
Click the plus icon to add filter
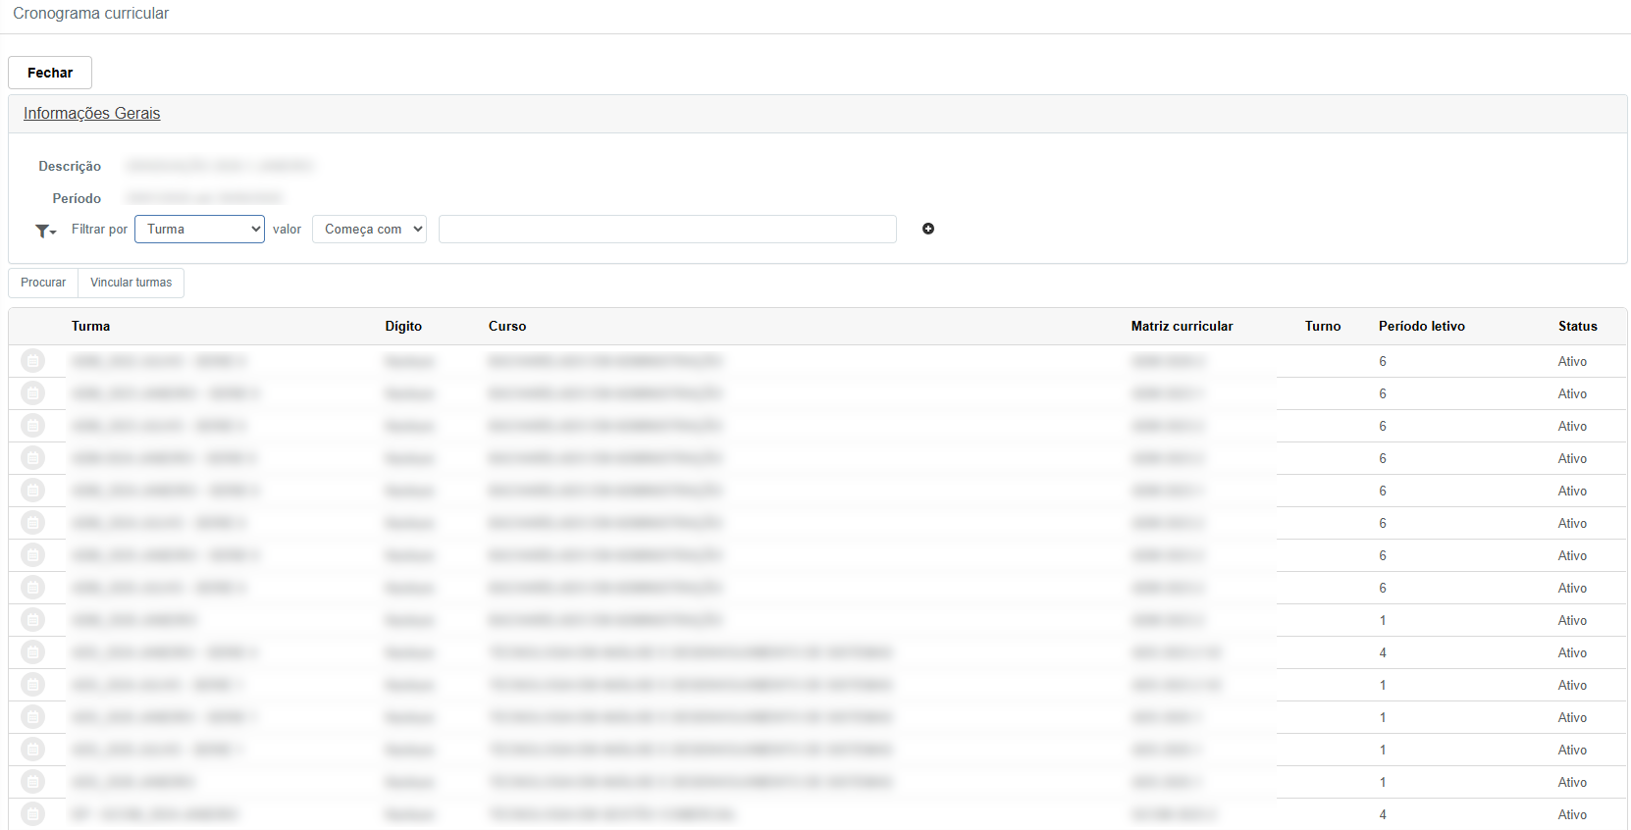pyautogui.click(x=927, y=229)
